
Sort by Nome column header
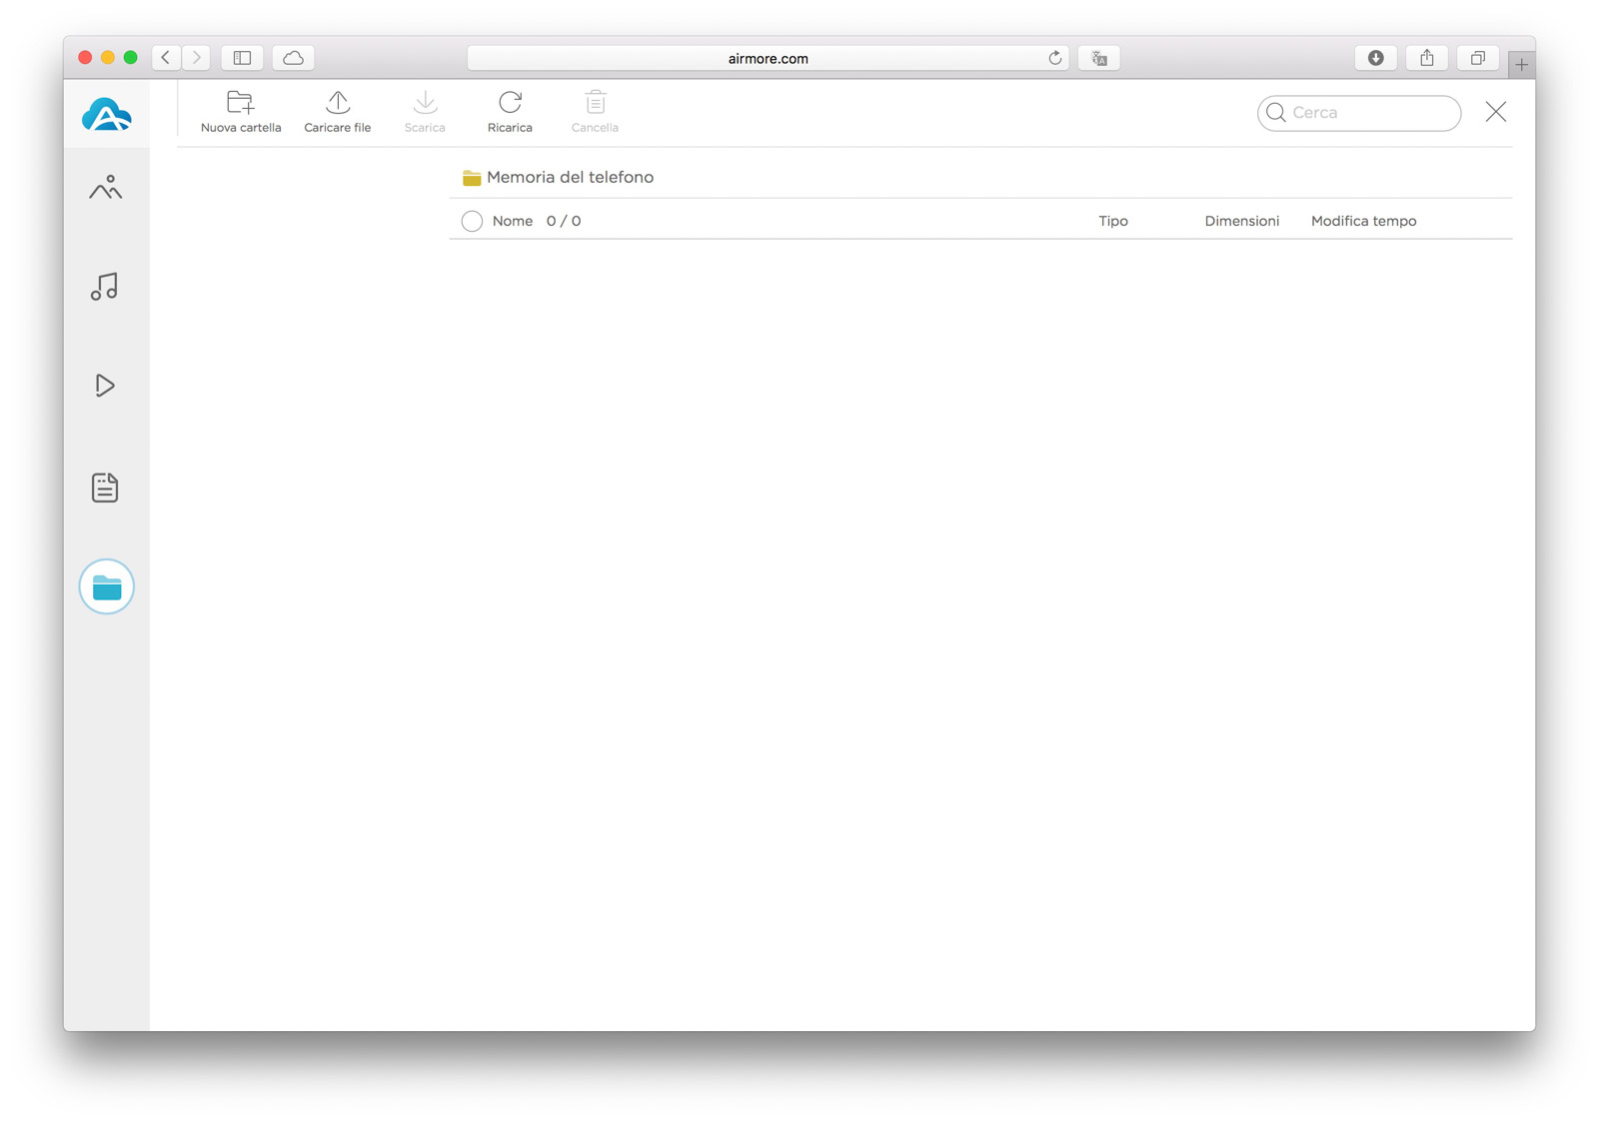[513, 221]
